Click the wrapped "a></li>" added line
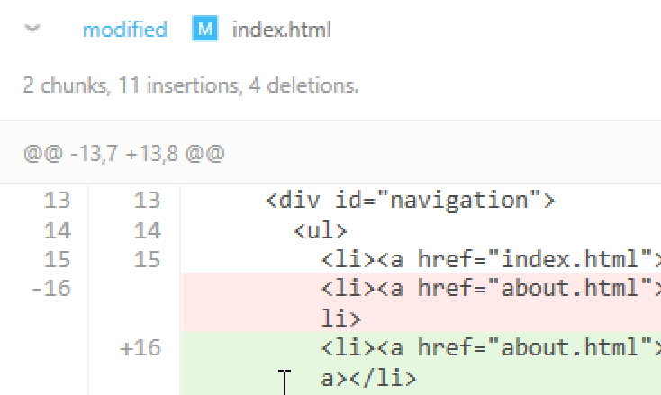This screenshot has width=661, height=395. [x=369, y=378]
